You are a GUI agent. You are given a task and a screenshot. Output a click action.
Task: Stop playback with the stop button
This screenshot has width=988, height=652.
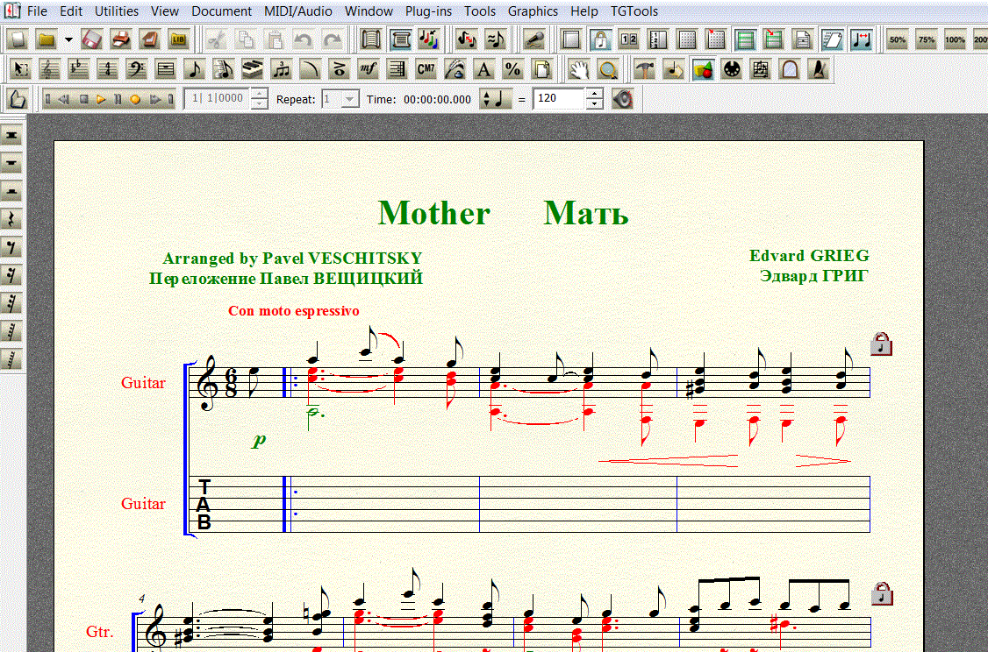tap(83, 99)
